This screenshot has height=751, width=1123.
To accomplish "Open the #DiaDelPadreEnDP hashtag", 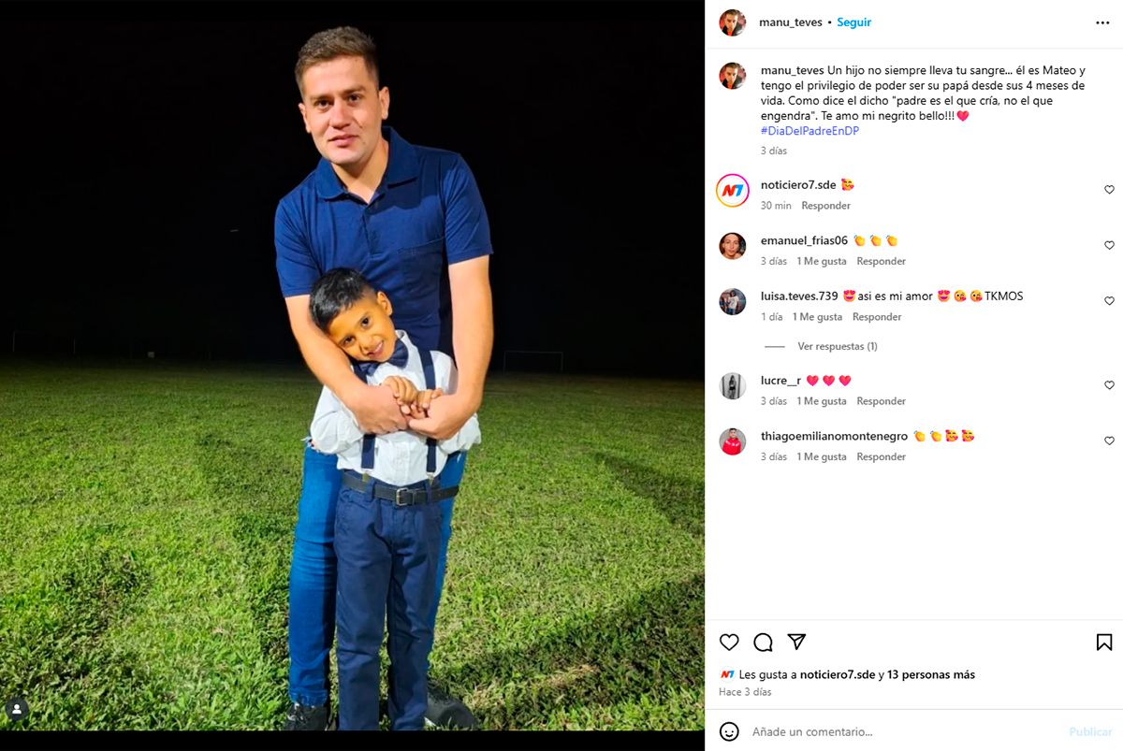I will (809, 131).
